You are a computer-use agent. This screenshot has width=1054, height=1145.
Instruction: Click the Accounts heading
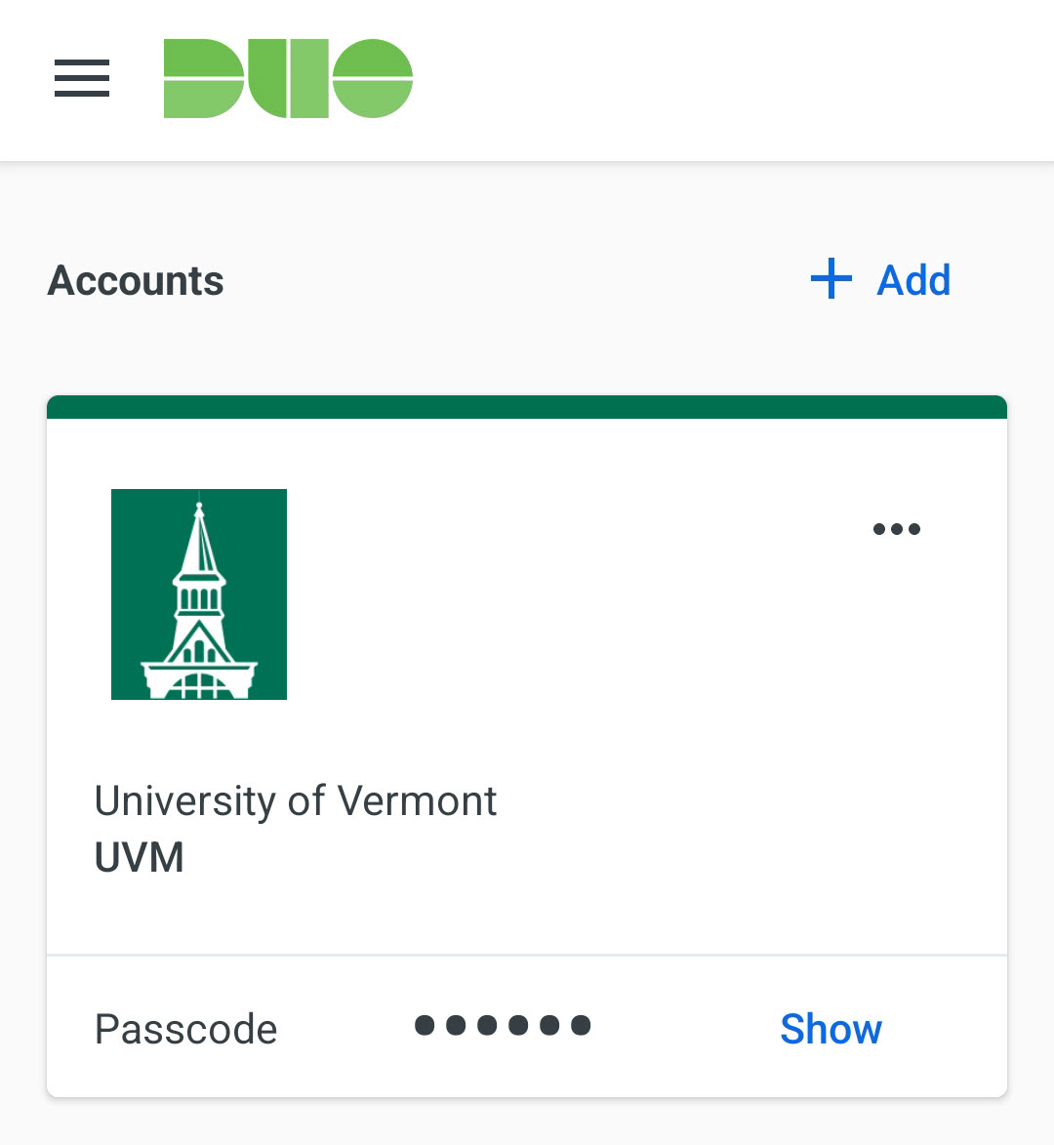click(135, 280)
